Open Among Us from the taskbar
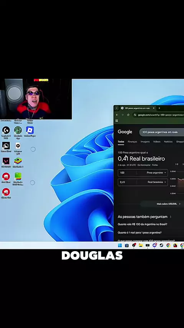The image size is (184, 328). coord(175,245)
